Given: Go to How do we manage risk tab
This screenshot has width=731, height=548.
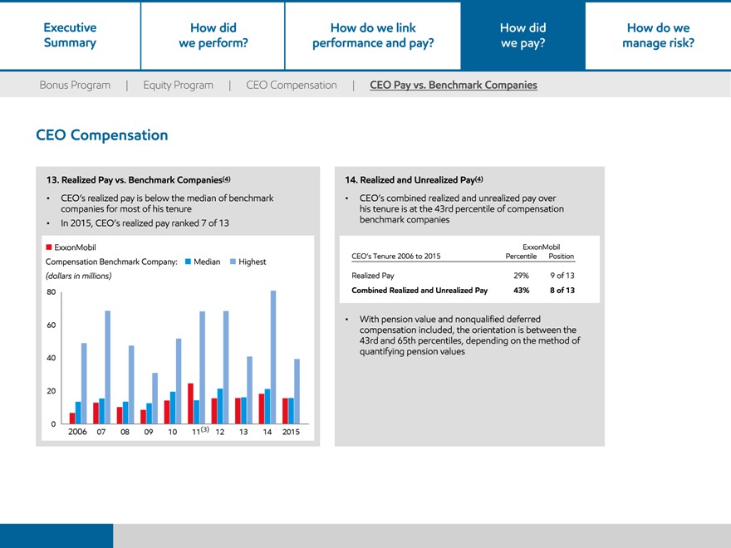Looking at the screenshot, I should coord(658,35).
